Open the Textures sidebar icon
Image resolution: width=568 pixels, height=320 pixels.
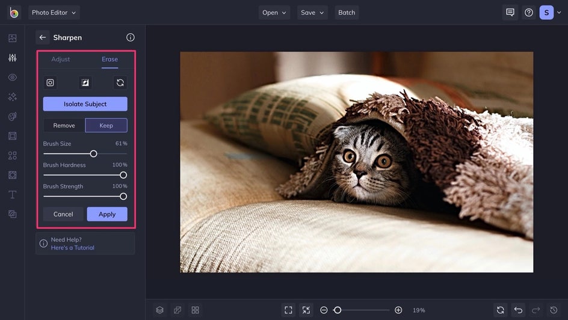coord(12,175)
